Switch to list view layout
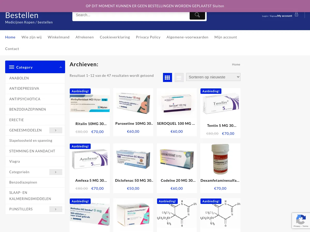310x232 pixels. 179,77
